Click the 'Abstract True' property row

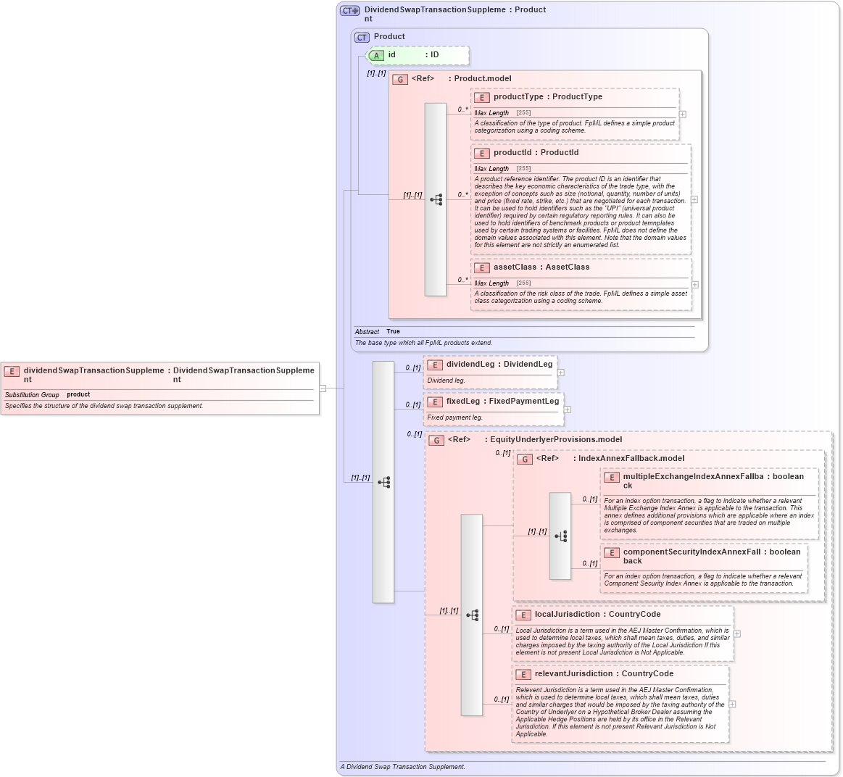[525, 332]
